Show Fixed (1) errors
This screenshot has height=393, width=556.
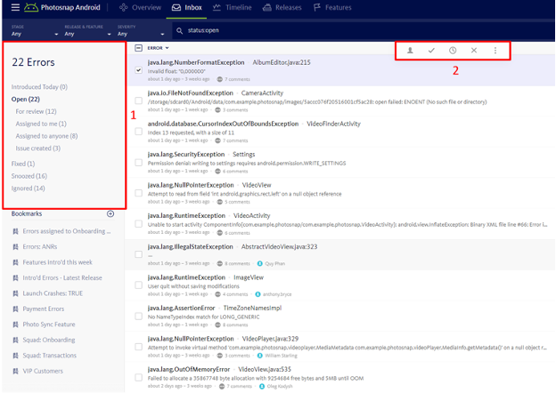click(x=23, y=164)
